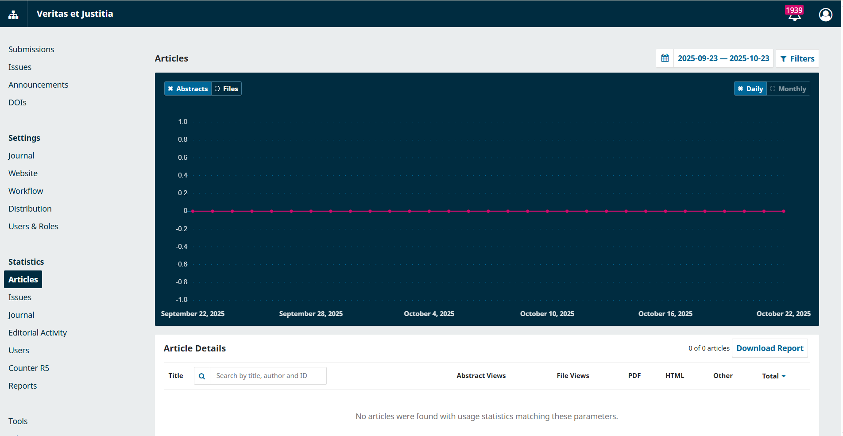Click the Download Report button
The height and width of the screenshot is (436, 843).
tap(770, 348)
